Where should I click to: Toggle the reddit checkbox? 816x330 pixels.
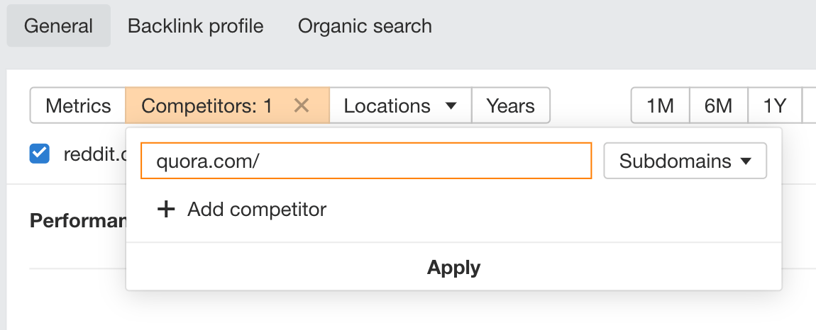[40, 154]
